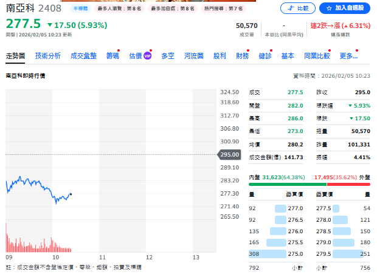Screen dimensions: 377x277
Task: Open the 技術分析 tab
Action: pyautogui.click(x=48, y=56)
